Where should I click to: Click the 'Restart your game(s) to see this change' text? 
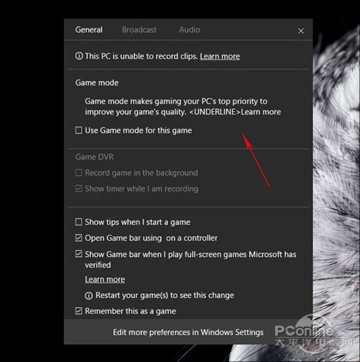pyautogui.click(x=165, y=296)
